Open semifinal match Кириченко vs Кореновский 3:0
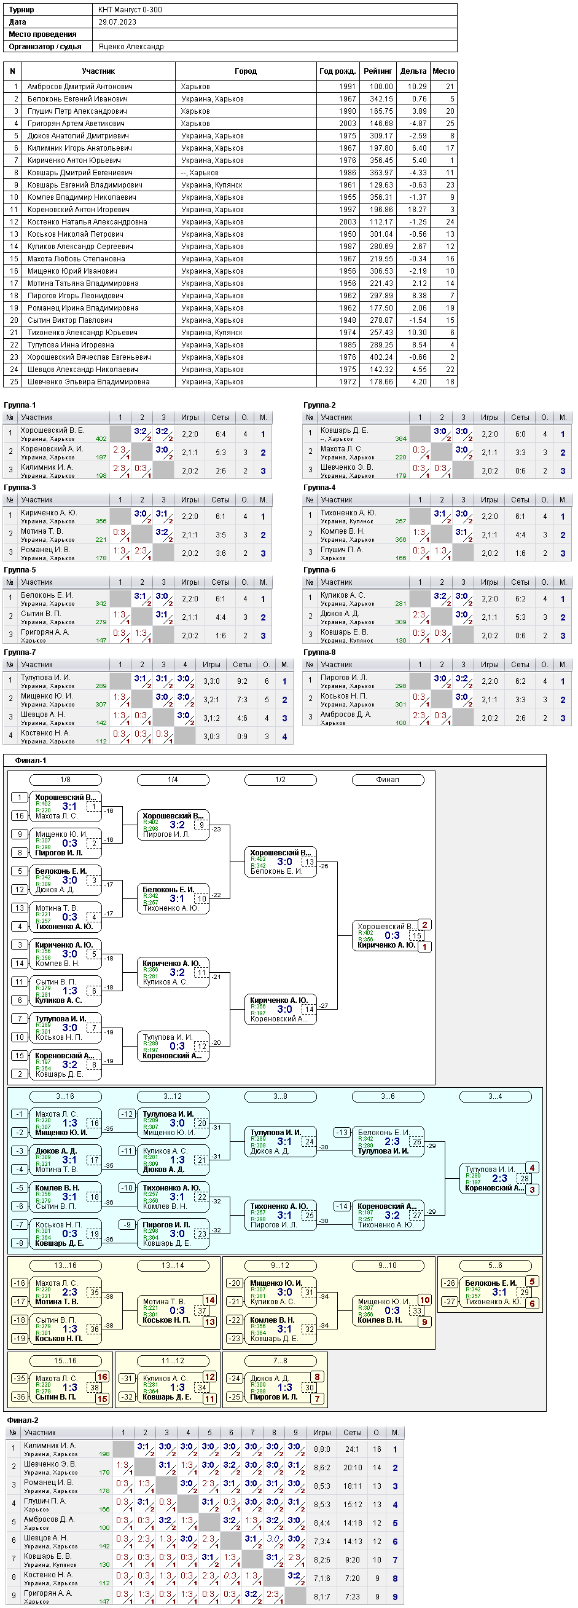Image resolution: width=578 pixels, height=1608 pixels. pos(281,1009)
